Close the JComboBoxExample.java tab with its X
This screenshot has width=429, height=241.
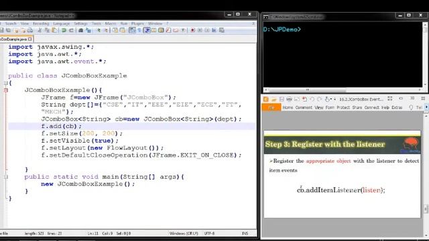[x=29, y=39]
